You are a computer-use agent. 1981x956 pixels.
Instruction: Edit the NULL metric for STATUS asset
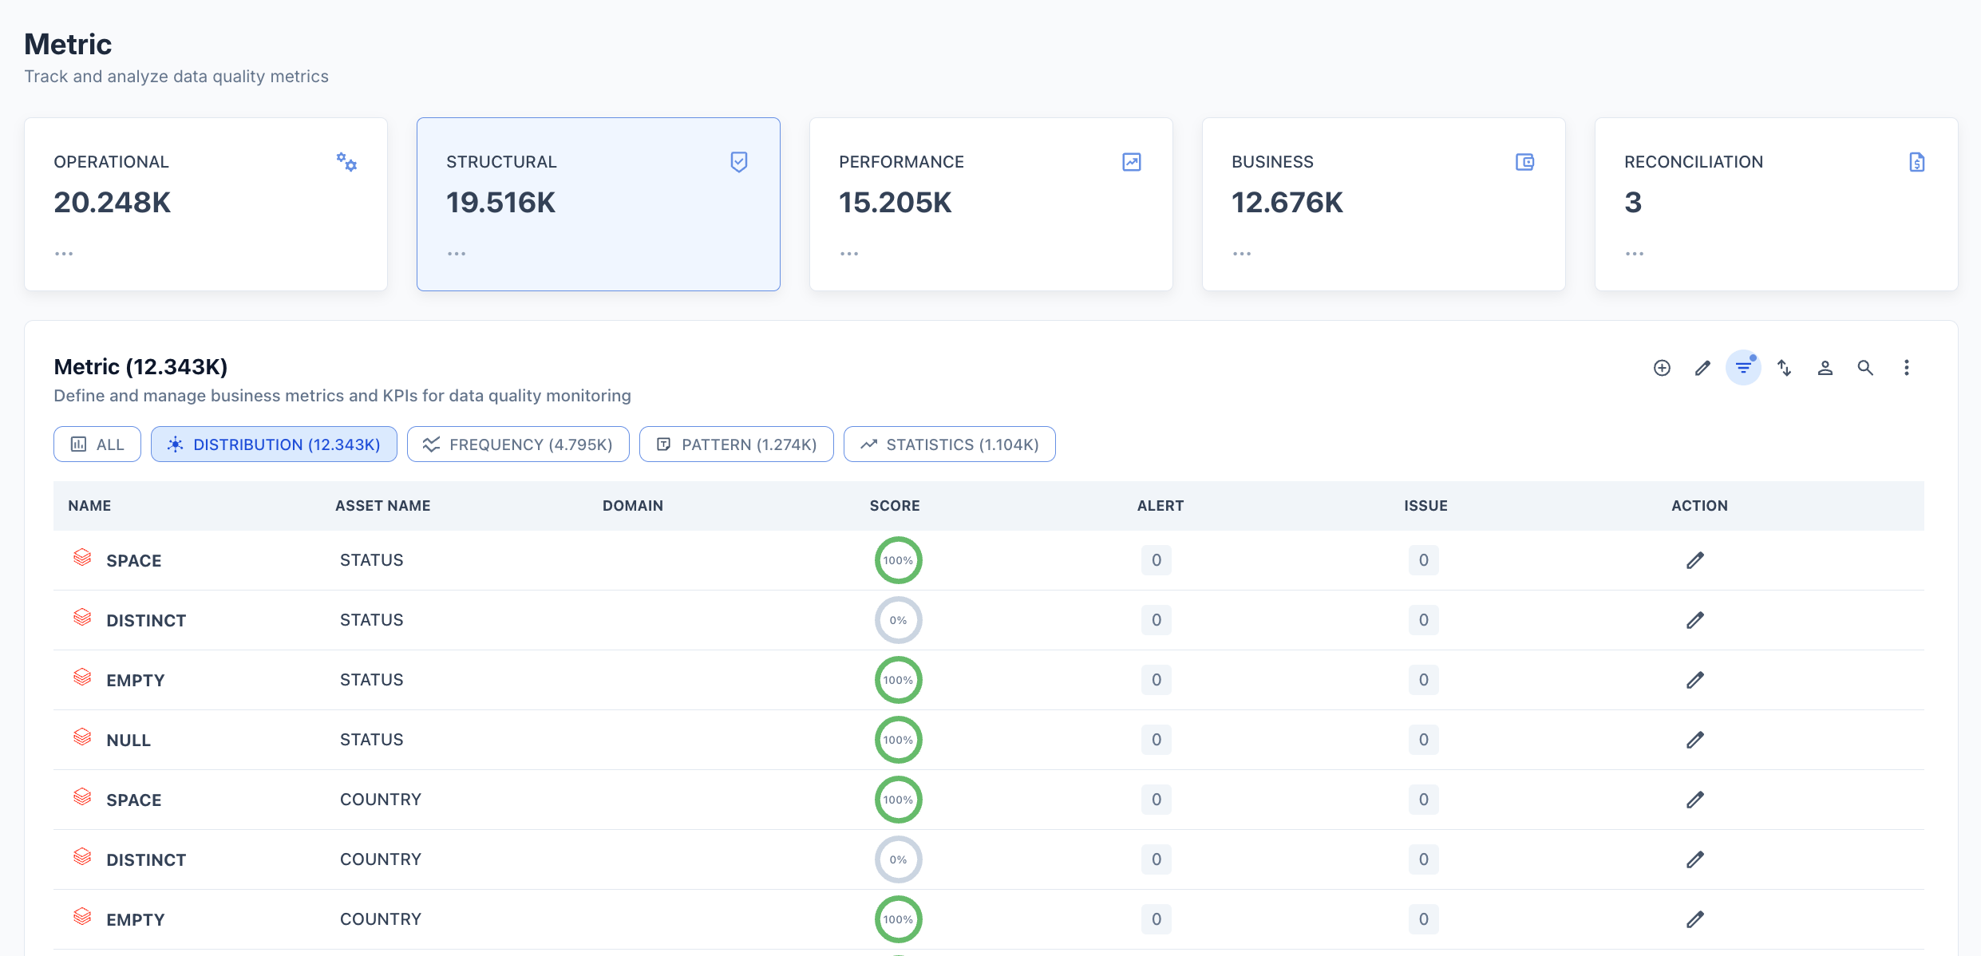(x=1695, y=740)
